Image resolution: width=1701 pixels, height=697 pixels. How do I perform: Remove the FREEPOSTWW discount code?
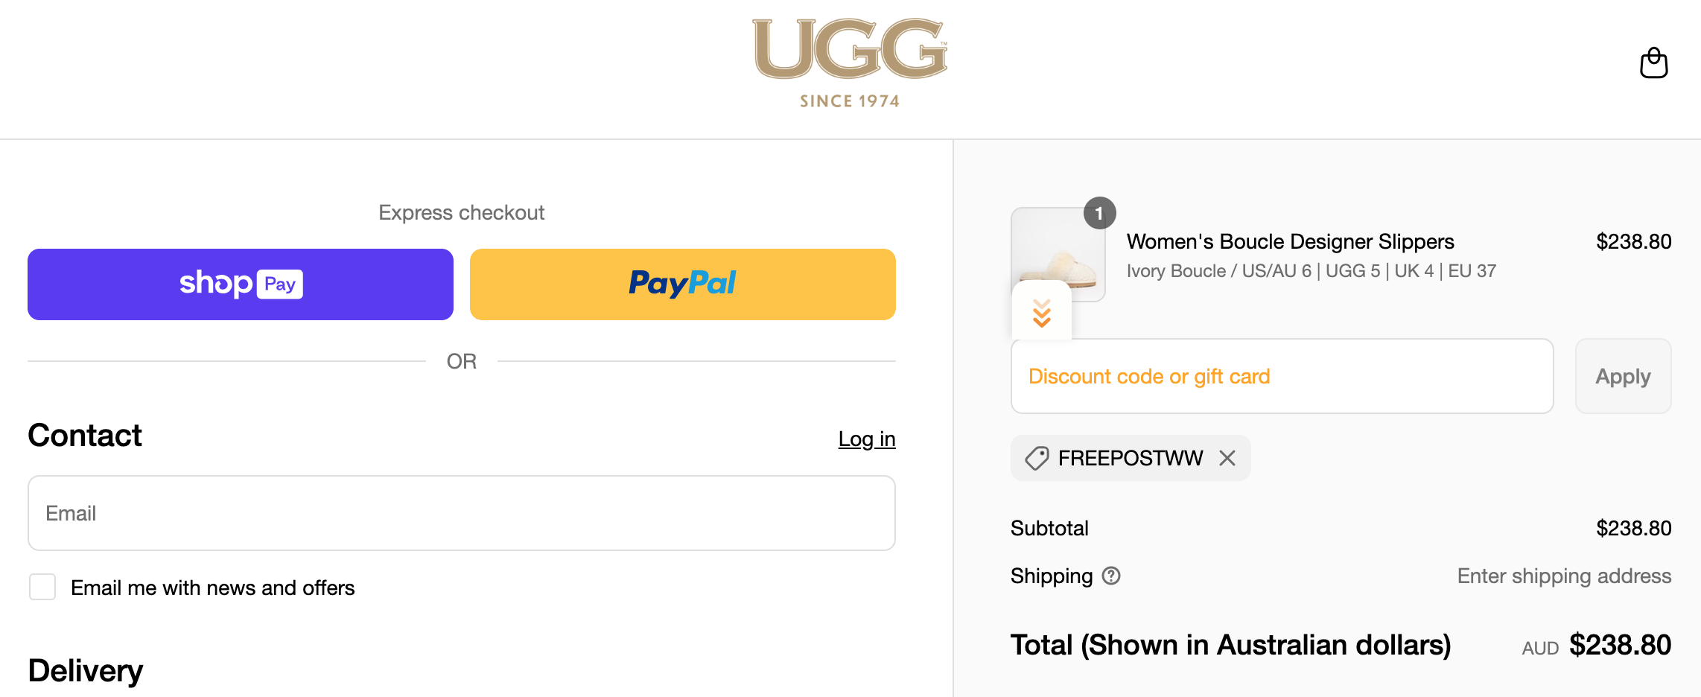pos(1227,458)
